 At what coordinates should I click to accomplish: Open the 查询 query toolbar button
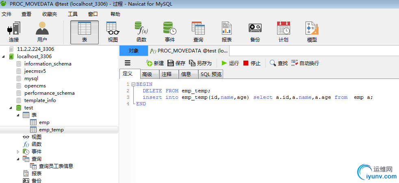point(198,32)
